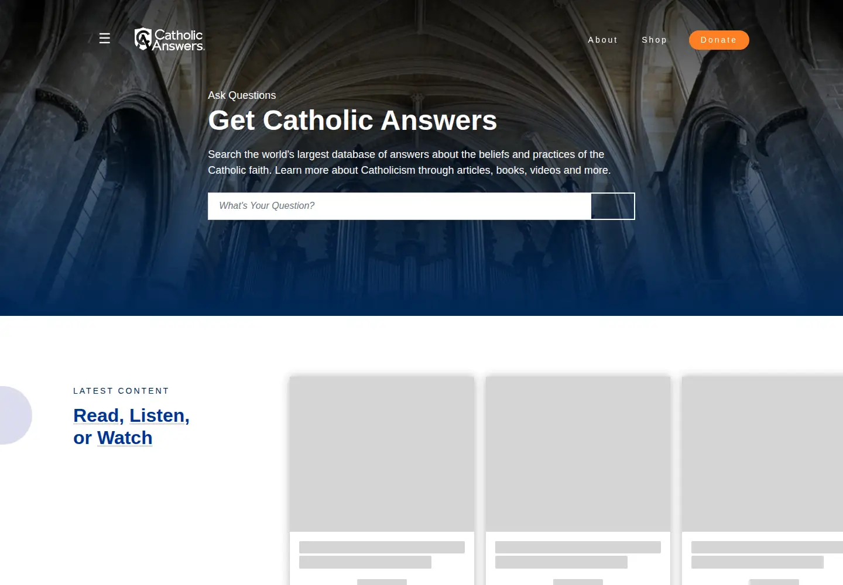The width and height of the screenshot is (843, 585).
Task: Click the "LATEST CONTENT" label
Action: coord(121,391)
